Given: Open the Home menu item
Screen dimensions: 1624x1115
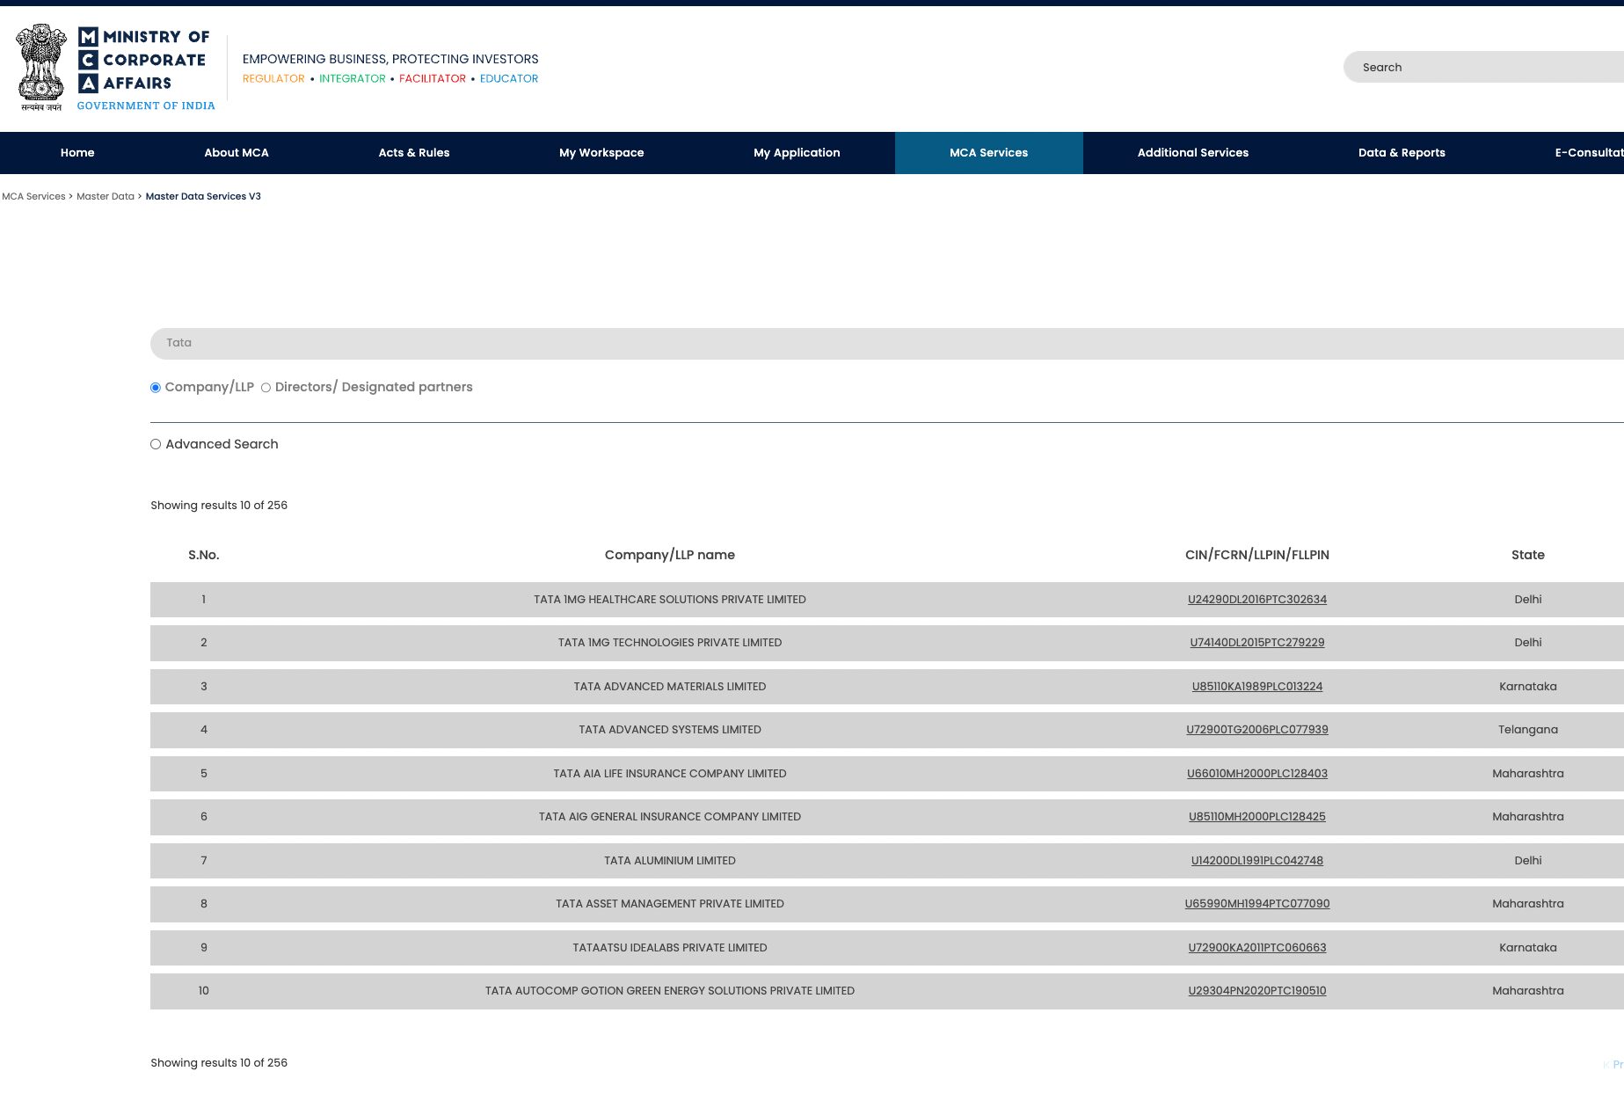Looking at the screenshot, I should (77, 153).
